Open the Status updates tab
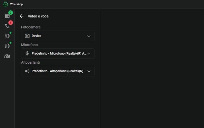204x128 pixels. 7,36
